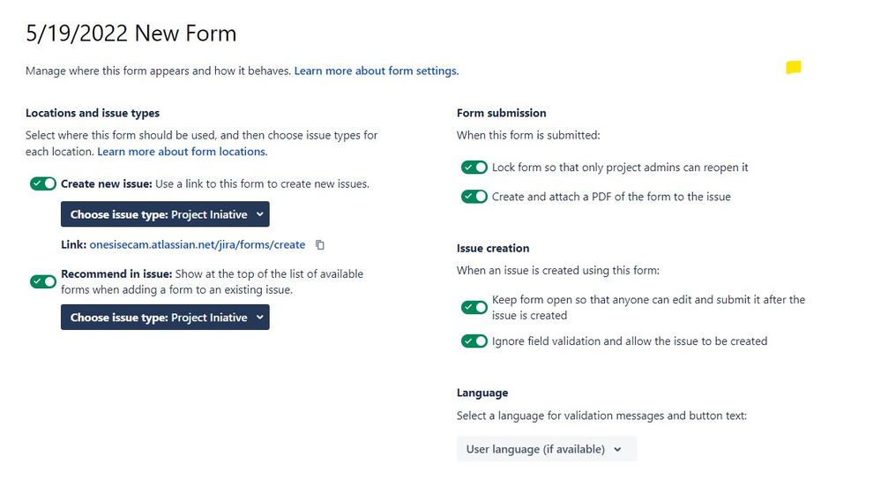The image size is (881, 494).
Task: Follow the Learn more about form locations link
Action: tap(182, 151)
